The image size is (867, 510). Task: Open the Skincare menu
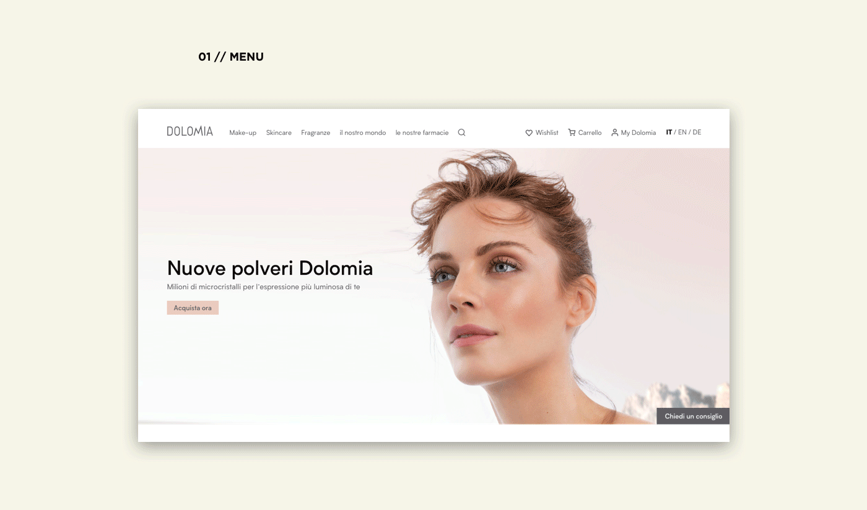[x=279, y=132]
